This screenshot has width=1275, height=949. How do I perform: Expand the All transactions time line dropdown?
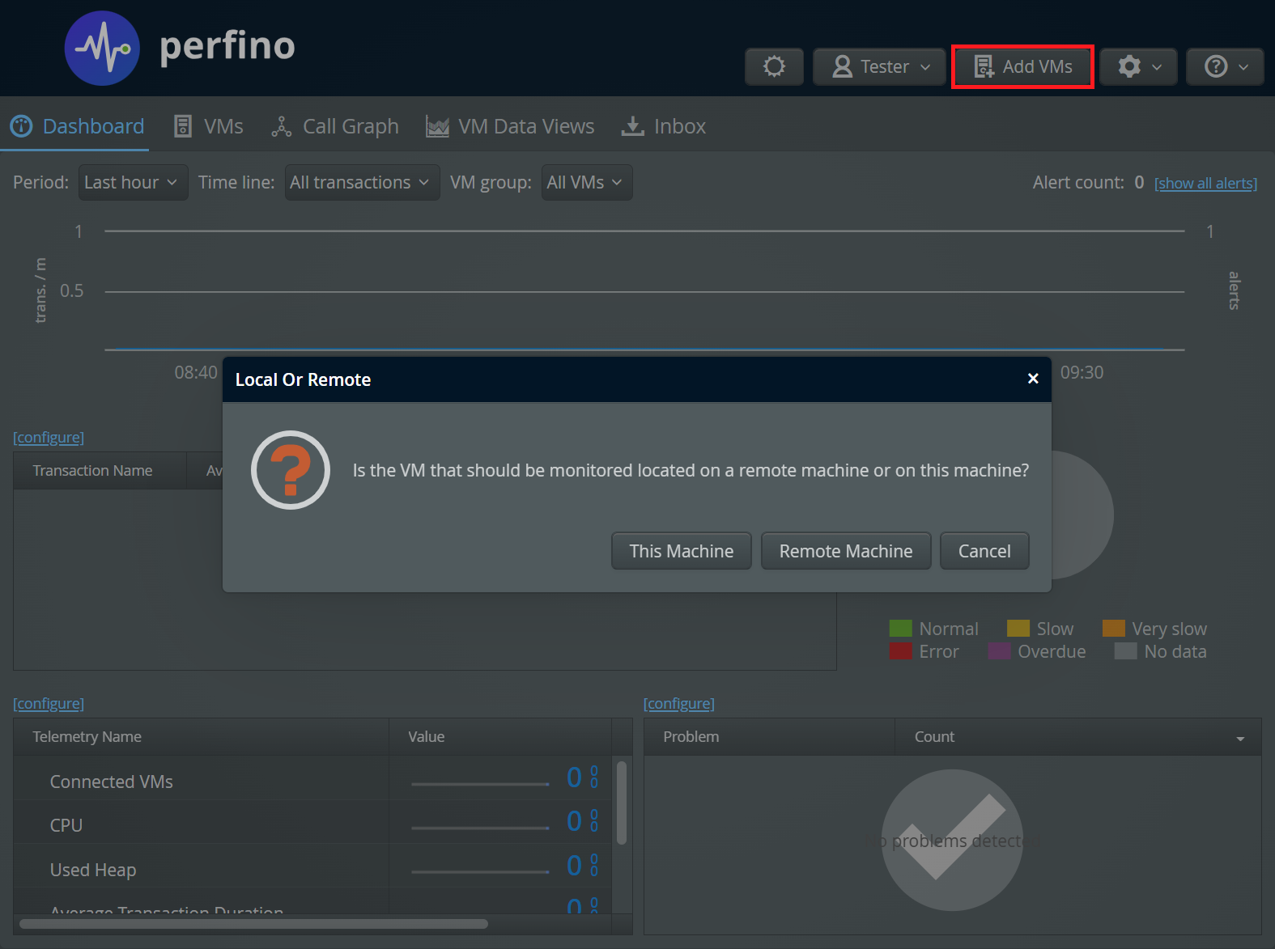click(361, 183)
